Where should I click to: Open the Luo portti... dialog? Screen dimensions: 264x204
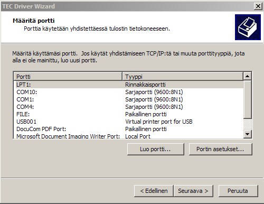(x=156, y=149)
